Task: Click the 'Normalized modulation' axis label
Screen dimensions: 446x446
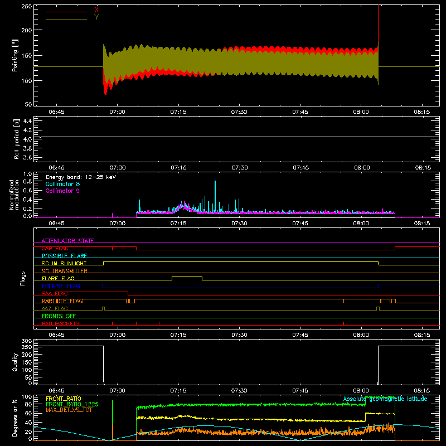Action: coord(14,195)
